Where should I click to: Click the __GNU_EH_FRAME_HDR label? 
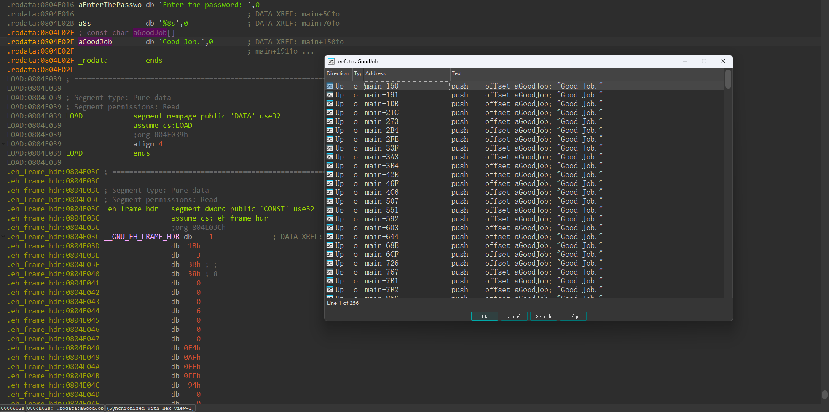(x=142, y=237)
